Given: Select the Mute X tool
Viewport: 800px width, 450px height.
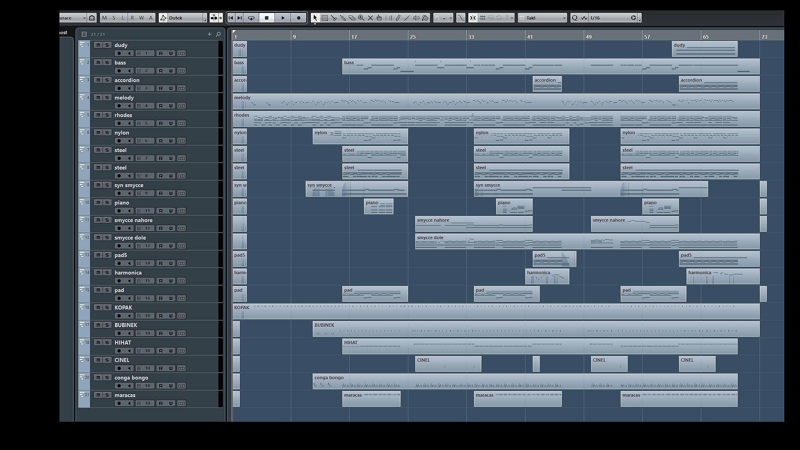Looking at the screenshot, I should pyautogui.click(x=370, y=18).
